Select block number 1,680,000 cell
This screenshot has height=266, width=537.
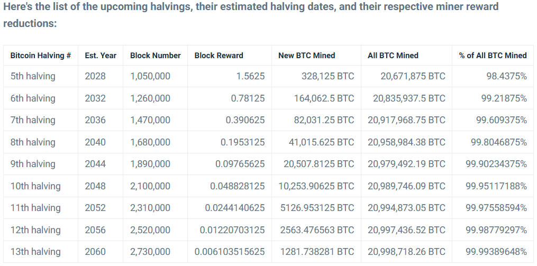150,142
